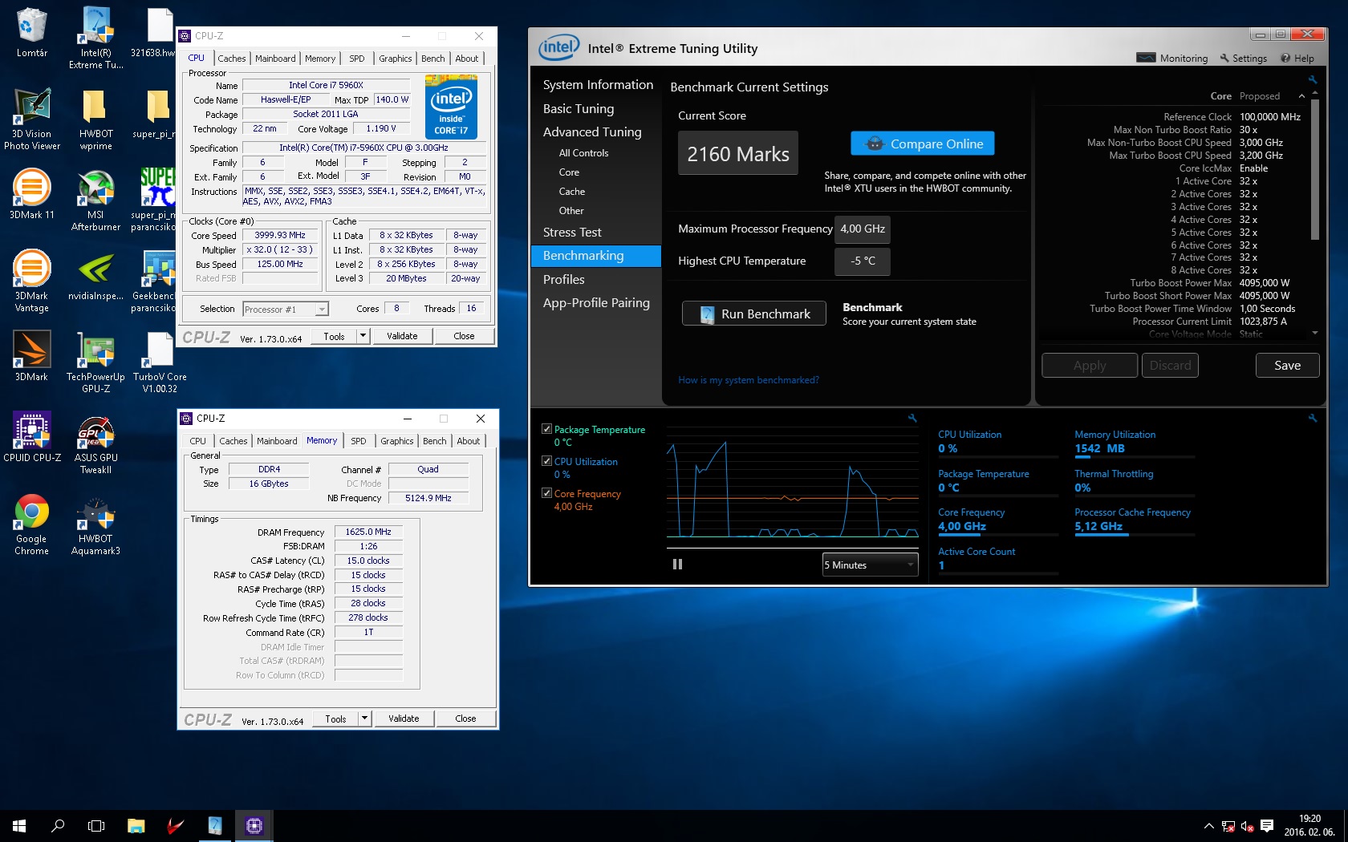
Task: Select Profiles in XTU sidebar
Action: [x=564, y=279]
